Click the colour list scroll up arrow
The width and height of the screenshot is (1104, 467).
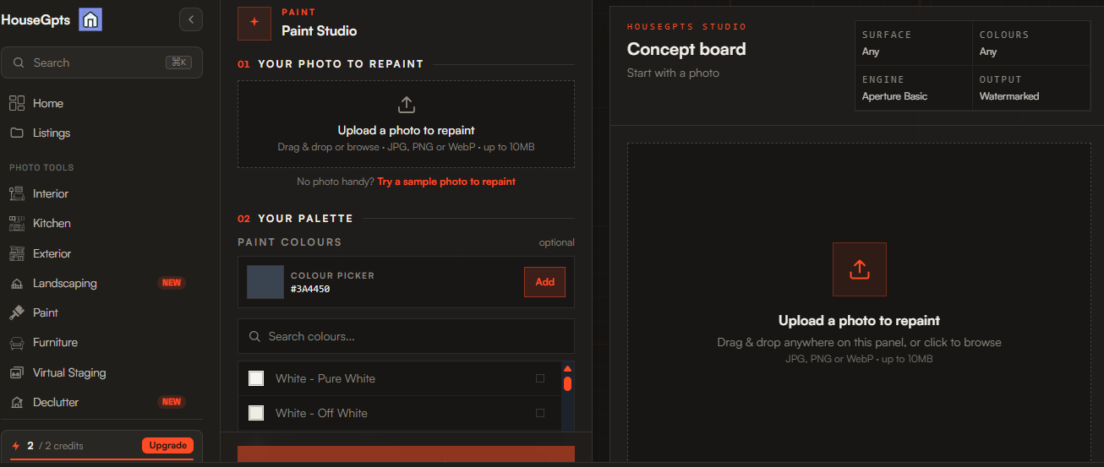tap(568, 368)
